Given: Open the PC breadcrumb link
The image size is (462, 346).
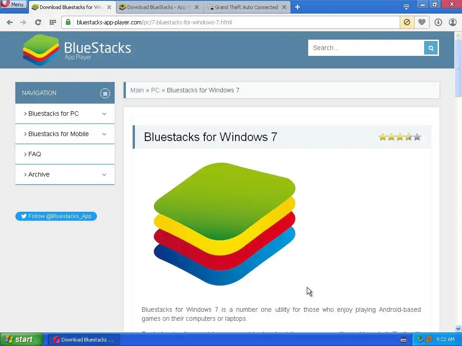Looking at the screenshot, I should click(x=155, y=90).
